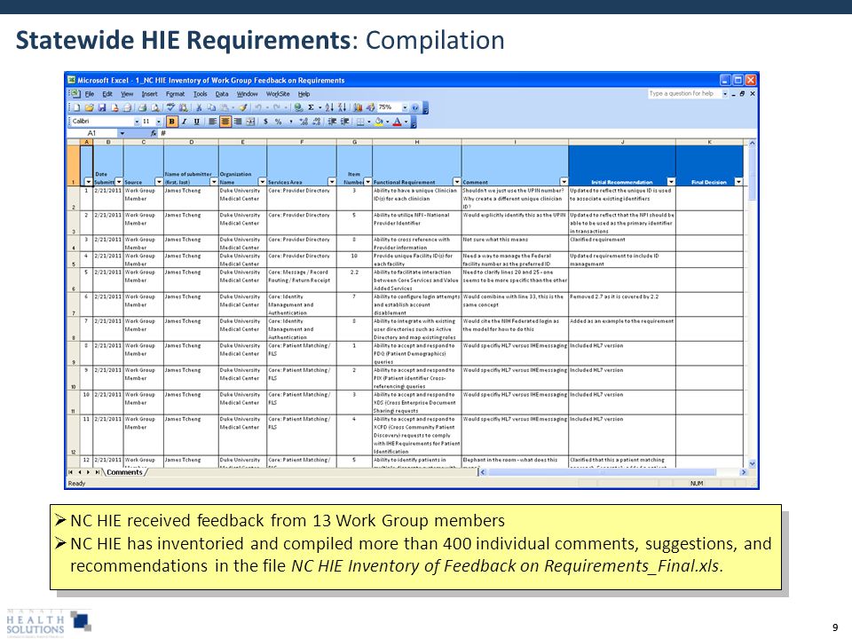The height and width of the screenshot is (639, 852).
Task: Click the Increase Decimal icon
Action: click(x=304, y=122)
